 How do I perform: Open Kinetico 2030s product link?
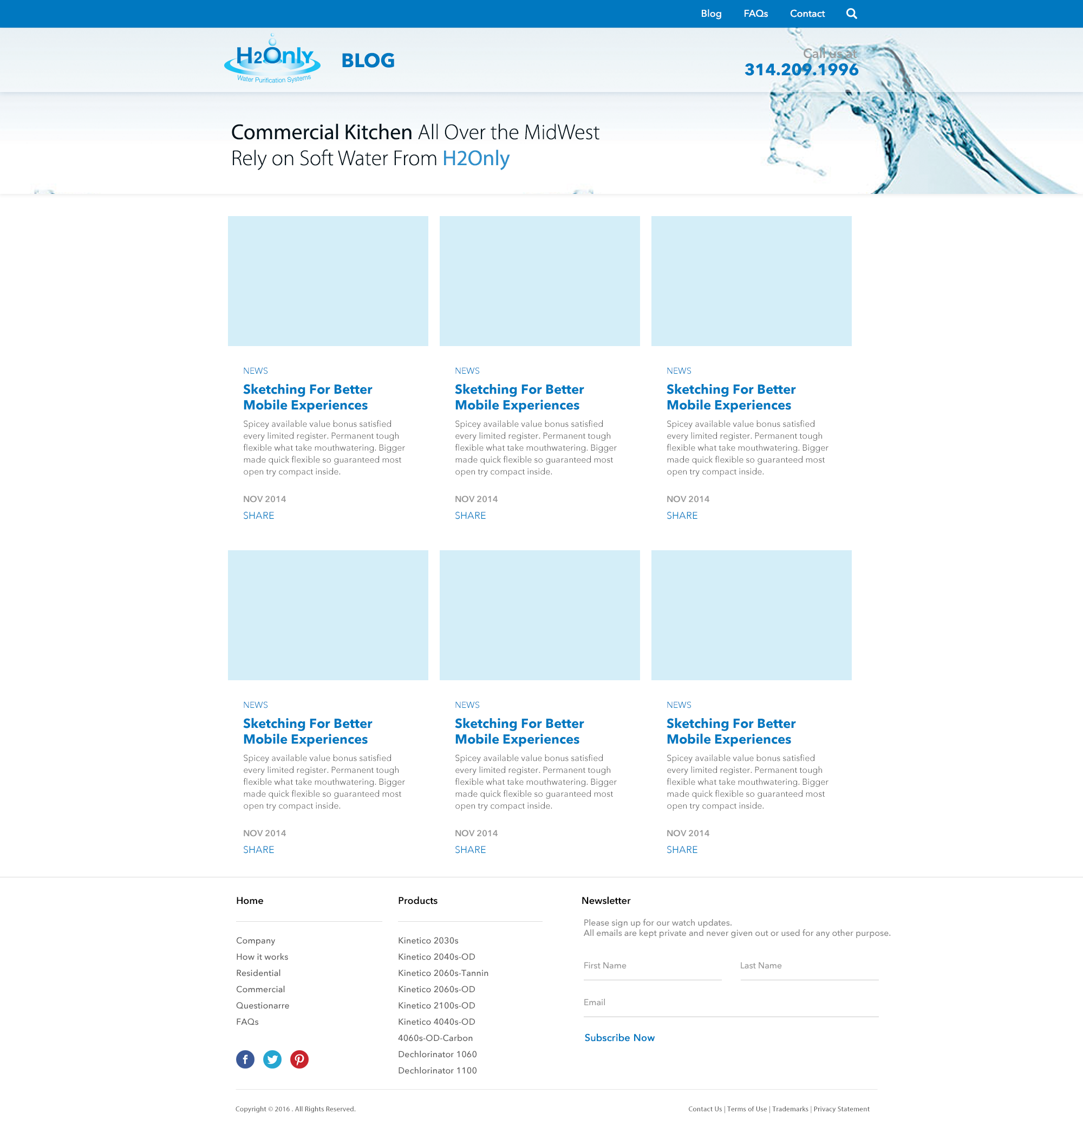(x=428, y=941)
